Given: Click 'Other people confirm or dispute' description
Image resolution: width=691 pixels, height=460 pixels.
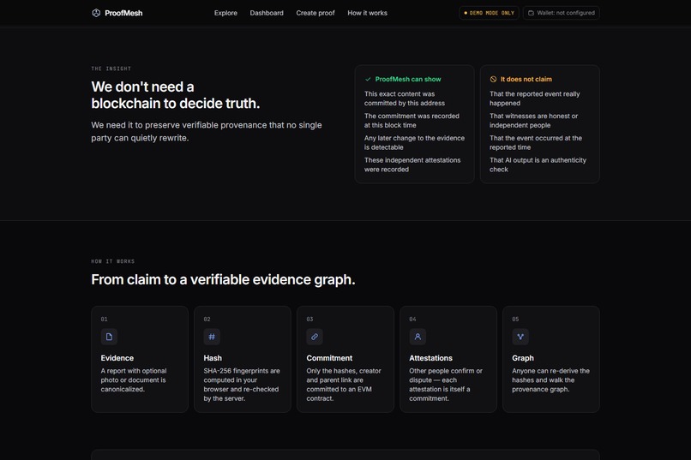Looking at the screenshot, I should [446, 385].
